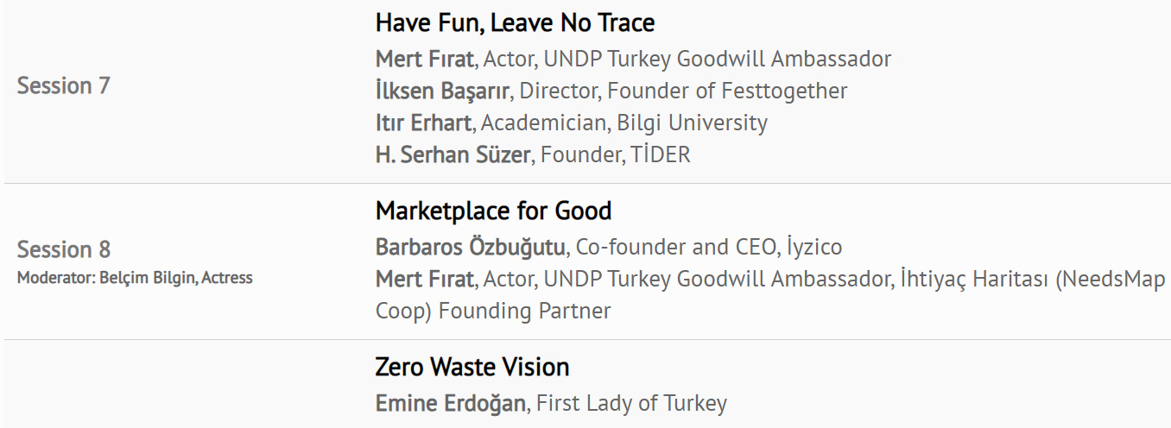Image resolution: width=1171 pixels, height=428 pixels.
Task: Click Itır Erhart speaker name
Action: [x=423, y=123]
